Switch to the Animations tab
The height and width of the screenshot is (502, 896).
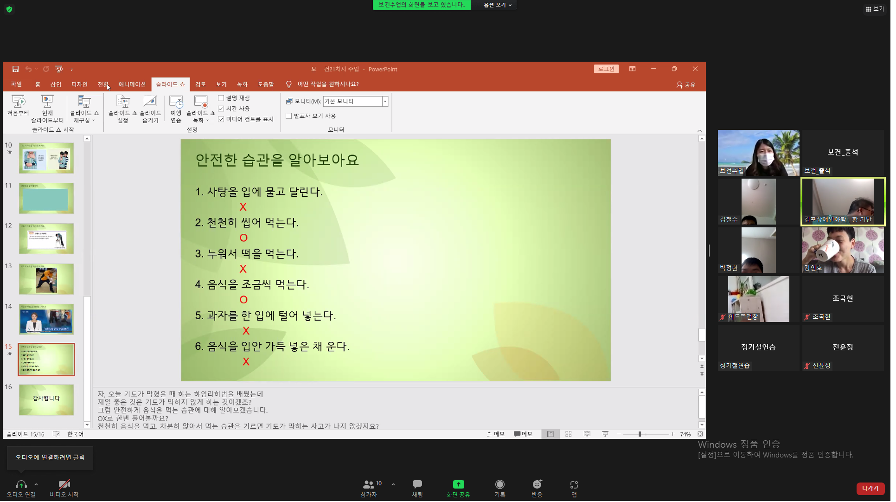[x=133, y=84]
